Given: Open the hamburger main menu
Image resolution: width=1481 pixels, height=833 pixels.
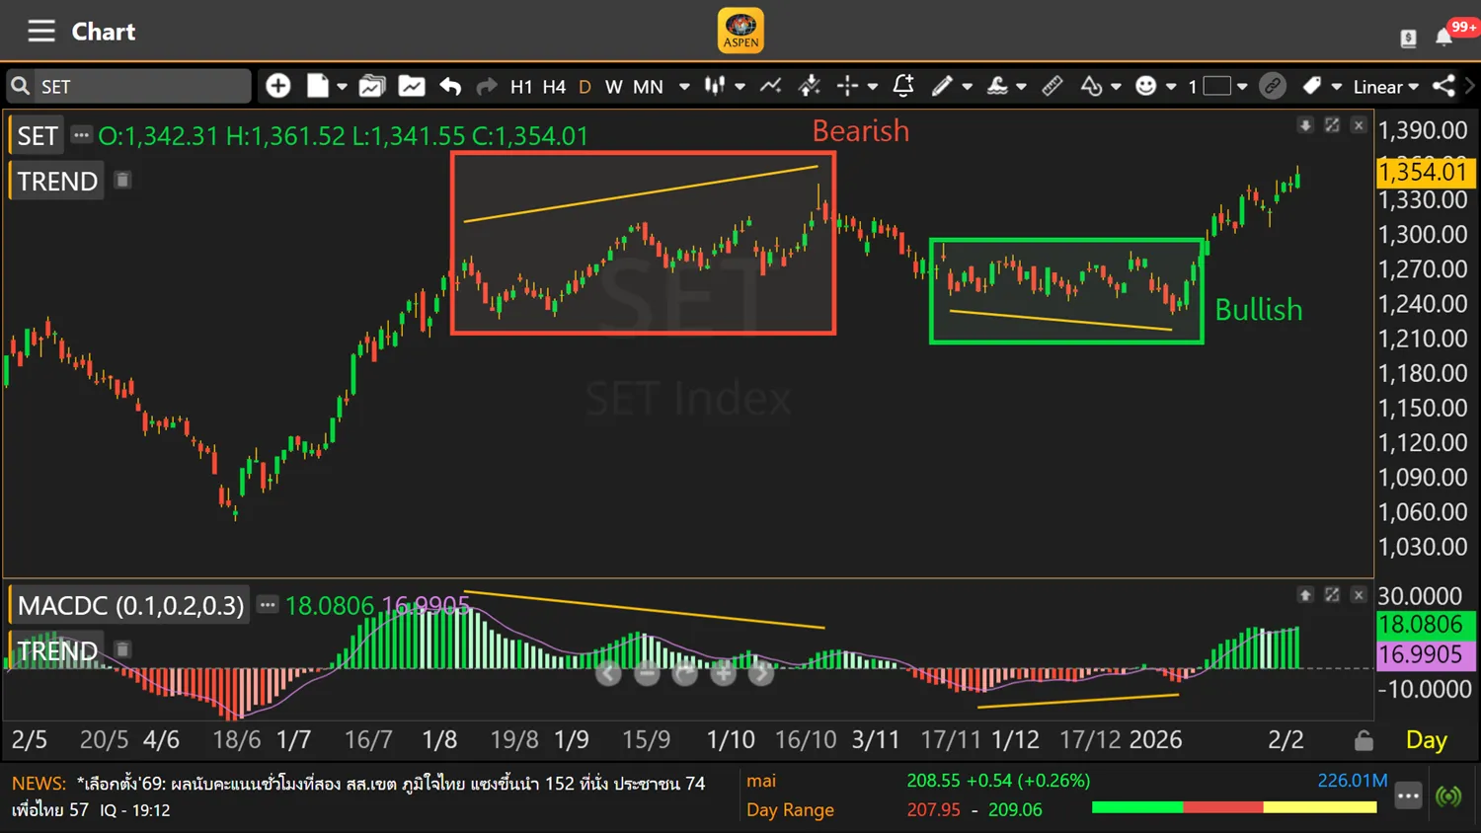Looking at the screenshot, I should 40,32.
